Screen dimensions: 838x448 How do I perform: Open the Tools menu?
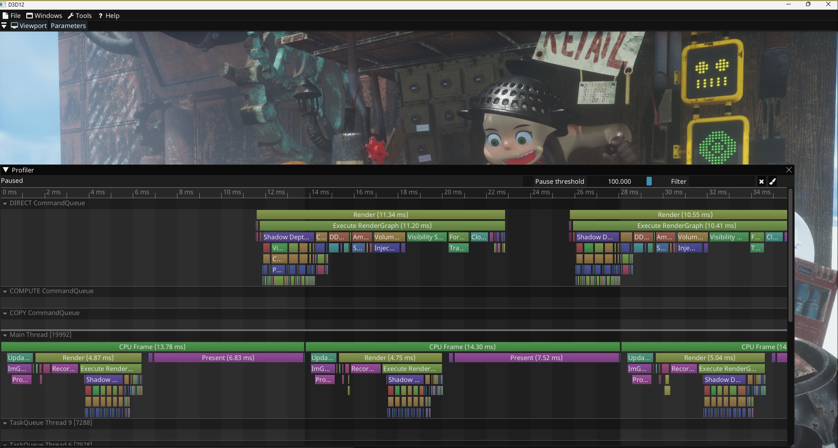(80, 16)
